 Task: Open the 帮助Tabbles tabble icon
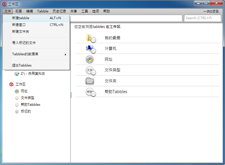[x=91, y=92]
